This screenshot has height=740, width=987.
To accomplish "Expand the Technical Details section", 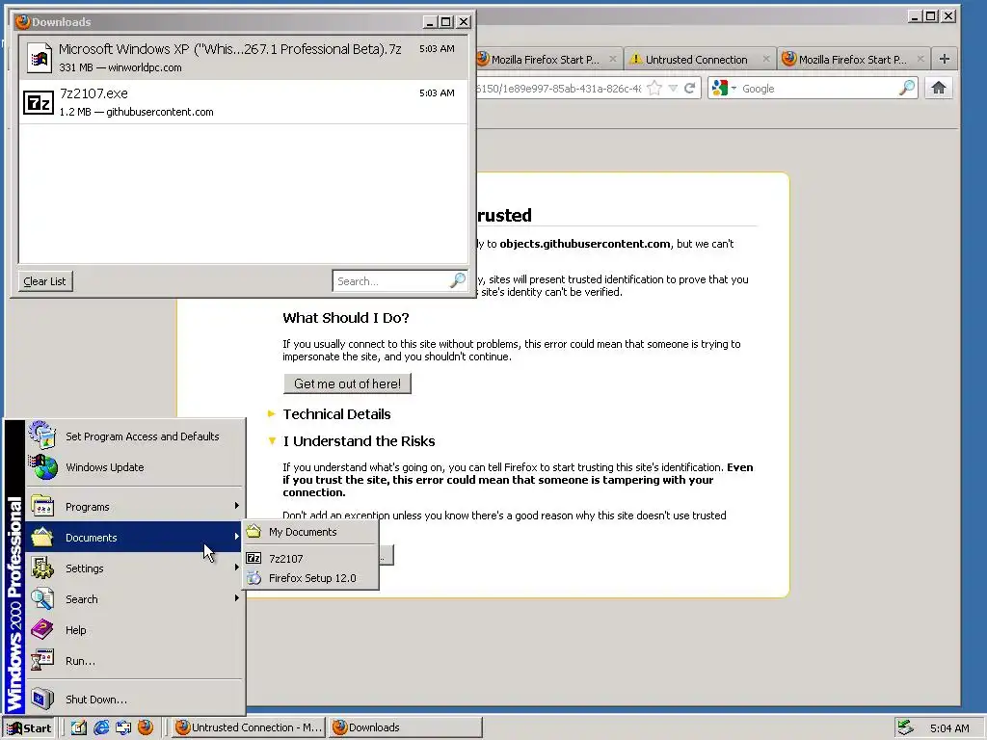I will (272, 413).
